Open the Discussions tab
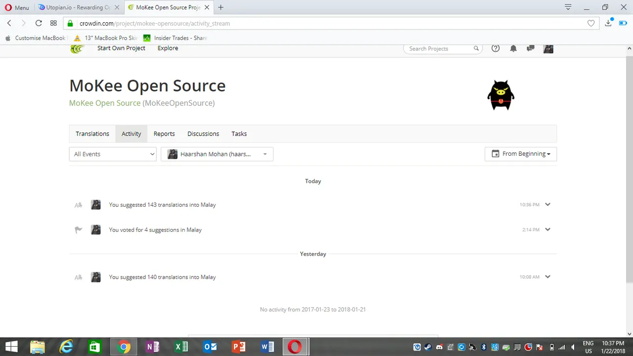This screenshot has height=356, width=633. tap(203, 134)
